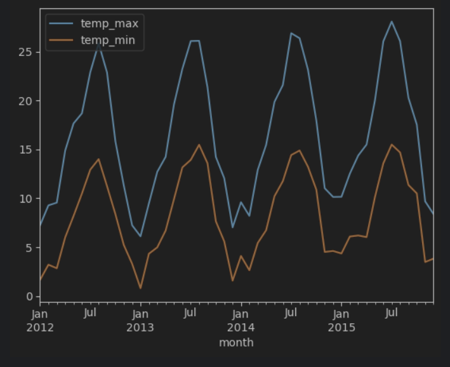
Task: Click the "month" x-axis title
Action: (x=236, y=343)
